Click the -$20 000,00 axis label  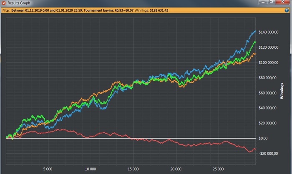(268, 154)
